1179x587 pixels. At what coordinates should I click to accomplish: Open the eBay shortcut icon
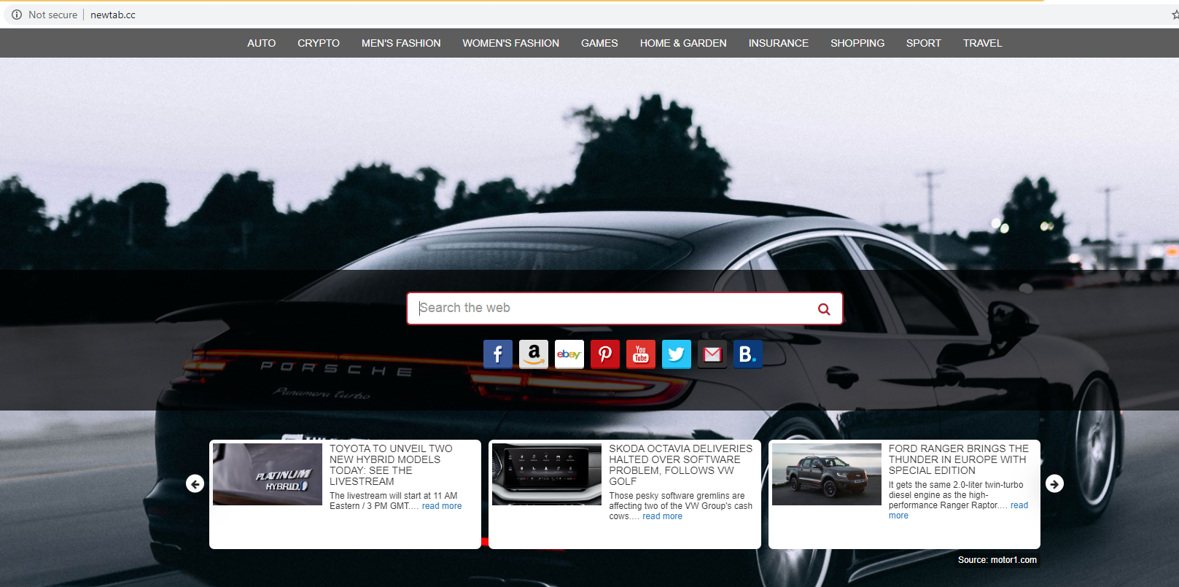[x=569, y=354]
